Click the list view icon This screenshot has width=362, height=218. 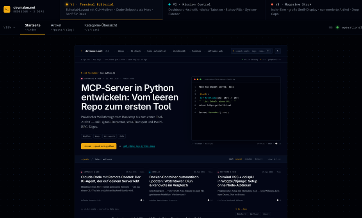click(x=275, y=159)
